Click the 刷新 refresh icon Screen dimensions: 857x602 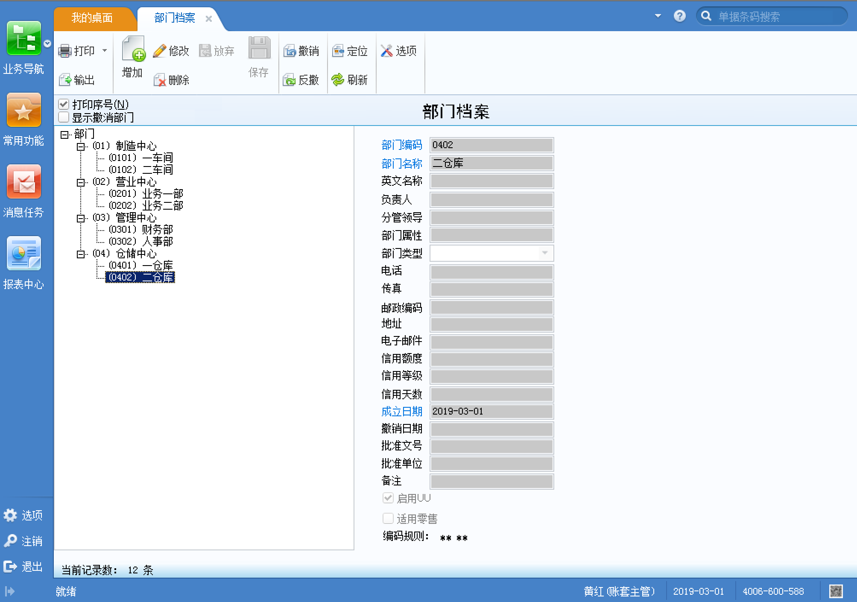click(338, 80)
